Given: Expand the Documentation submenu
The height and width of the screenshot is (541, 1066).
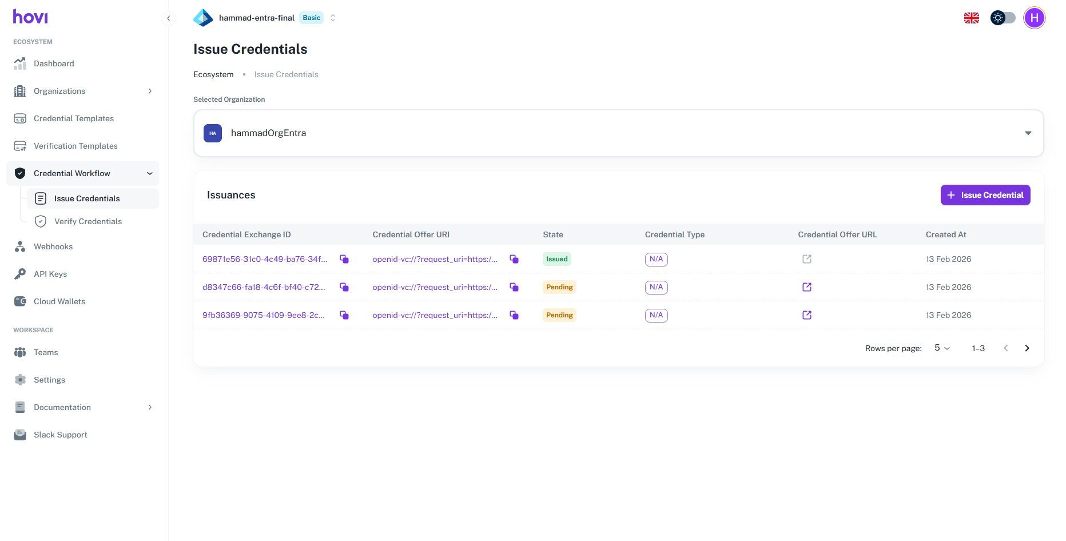Looking at the screenshot, I should click(x=150, y=407).
